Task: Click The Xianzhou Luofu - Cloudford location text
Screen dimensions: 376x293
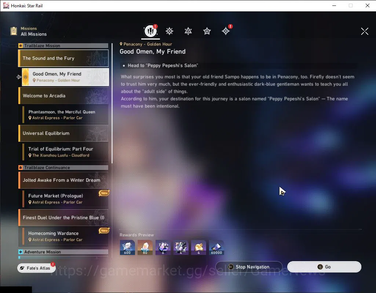Action: coord(61,155)
